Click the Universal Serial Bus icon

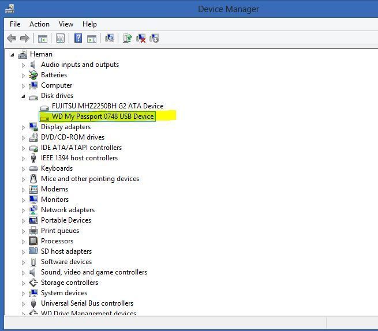click(x=33, y=303)
